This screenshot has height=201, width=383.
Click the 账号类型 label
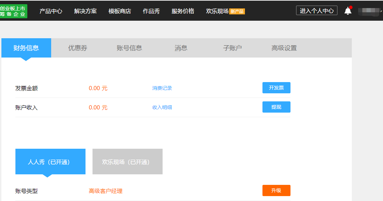pos(26,191)
